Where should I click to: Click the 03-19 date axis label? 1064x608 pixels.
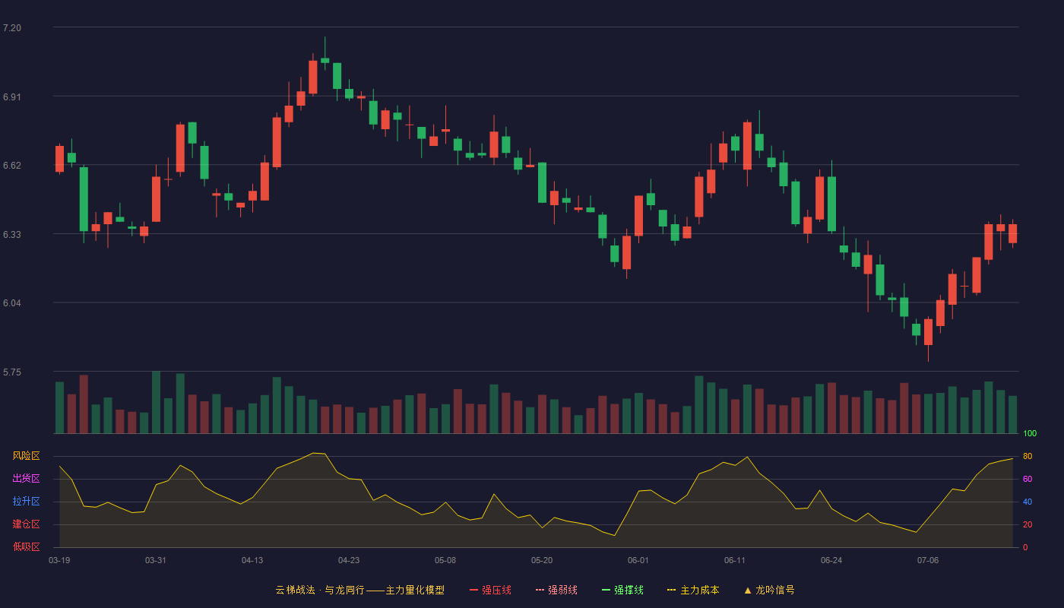[x=59, y=560]
